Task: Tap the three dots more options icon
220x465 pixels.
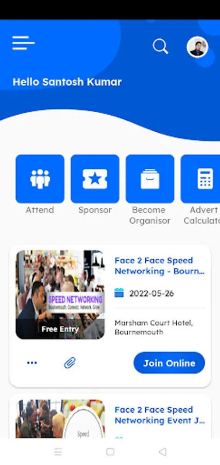Action: click(x=32, y=363)
